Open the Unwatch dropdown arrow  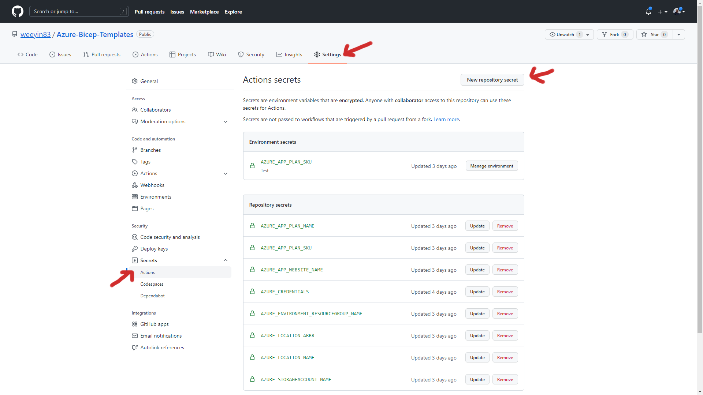587,34
